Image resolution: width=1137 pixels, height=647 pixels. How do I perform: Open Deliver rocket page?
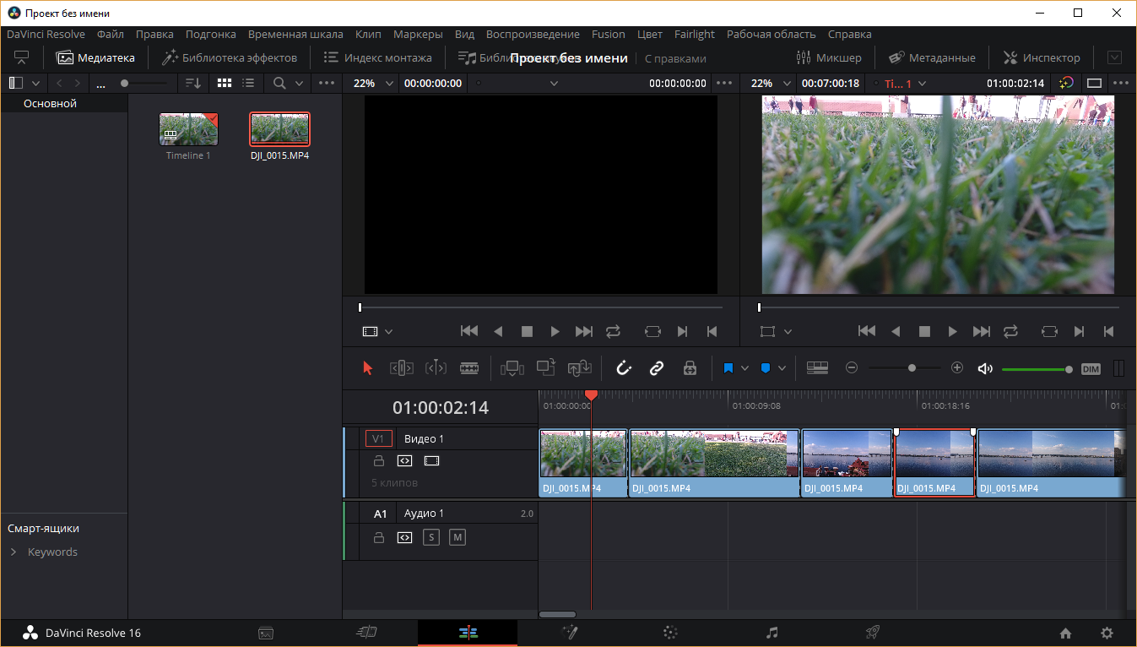coord(873,633)
